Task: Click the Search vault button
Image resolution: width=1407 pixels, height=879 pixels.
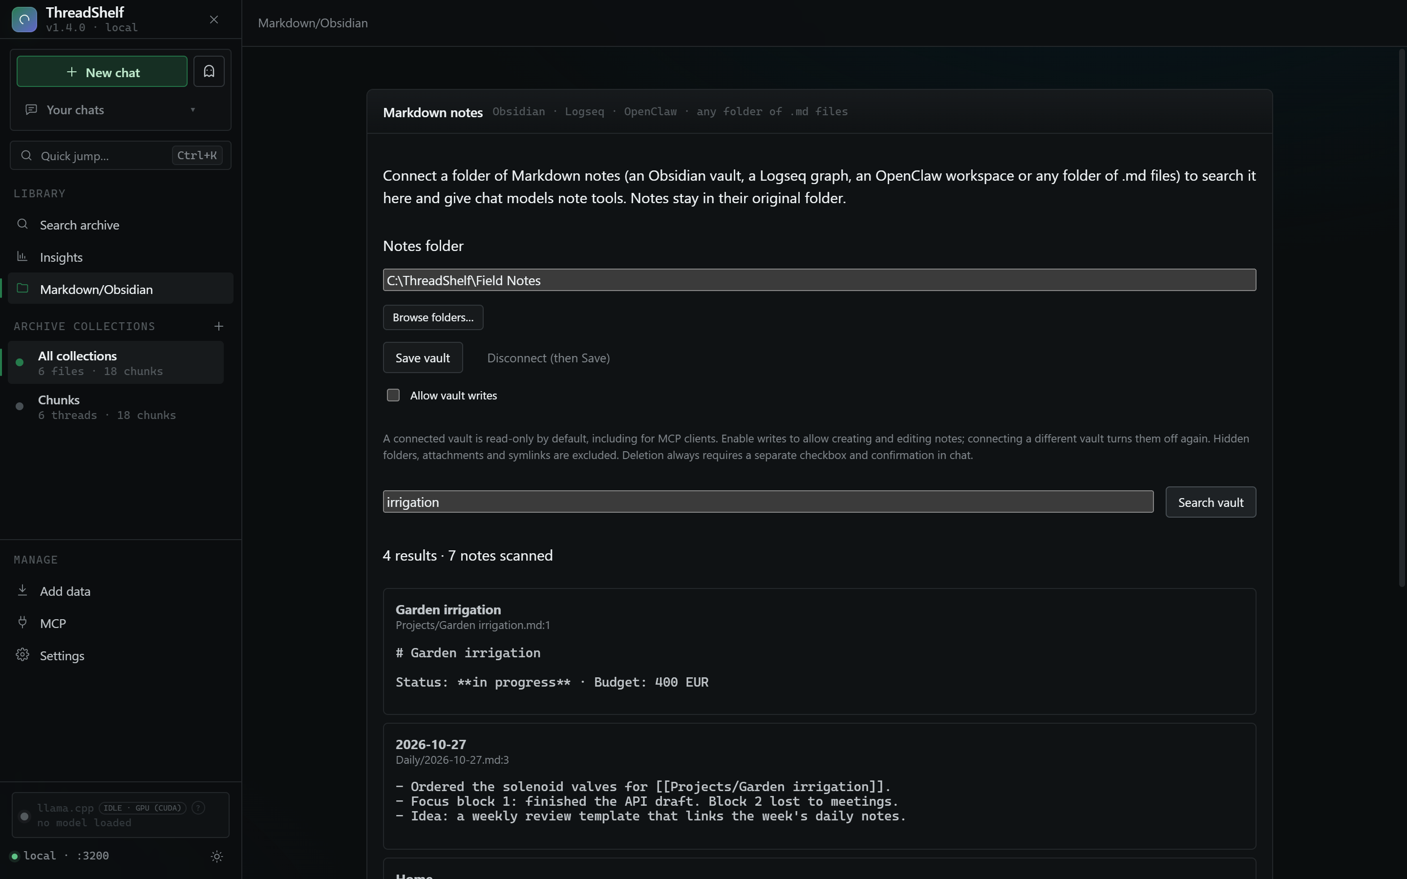Action: pyautogui.click(x=1211, y=502)
